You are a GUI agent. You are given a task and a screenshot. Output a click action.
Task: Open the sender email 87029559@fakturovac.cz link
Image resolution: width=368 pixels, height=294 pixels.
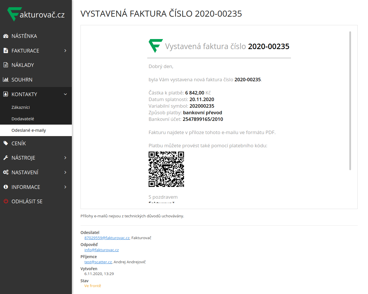[107, 238]
